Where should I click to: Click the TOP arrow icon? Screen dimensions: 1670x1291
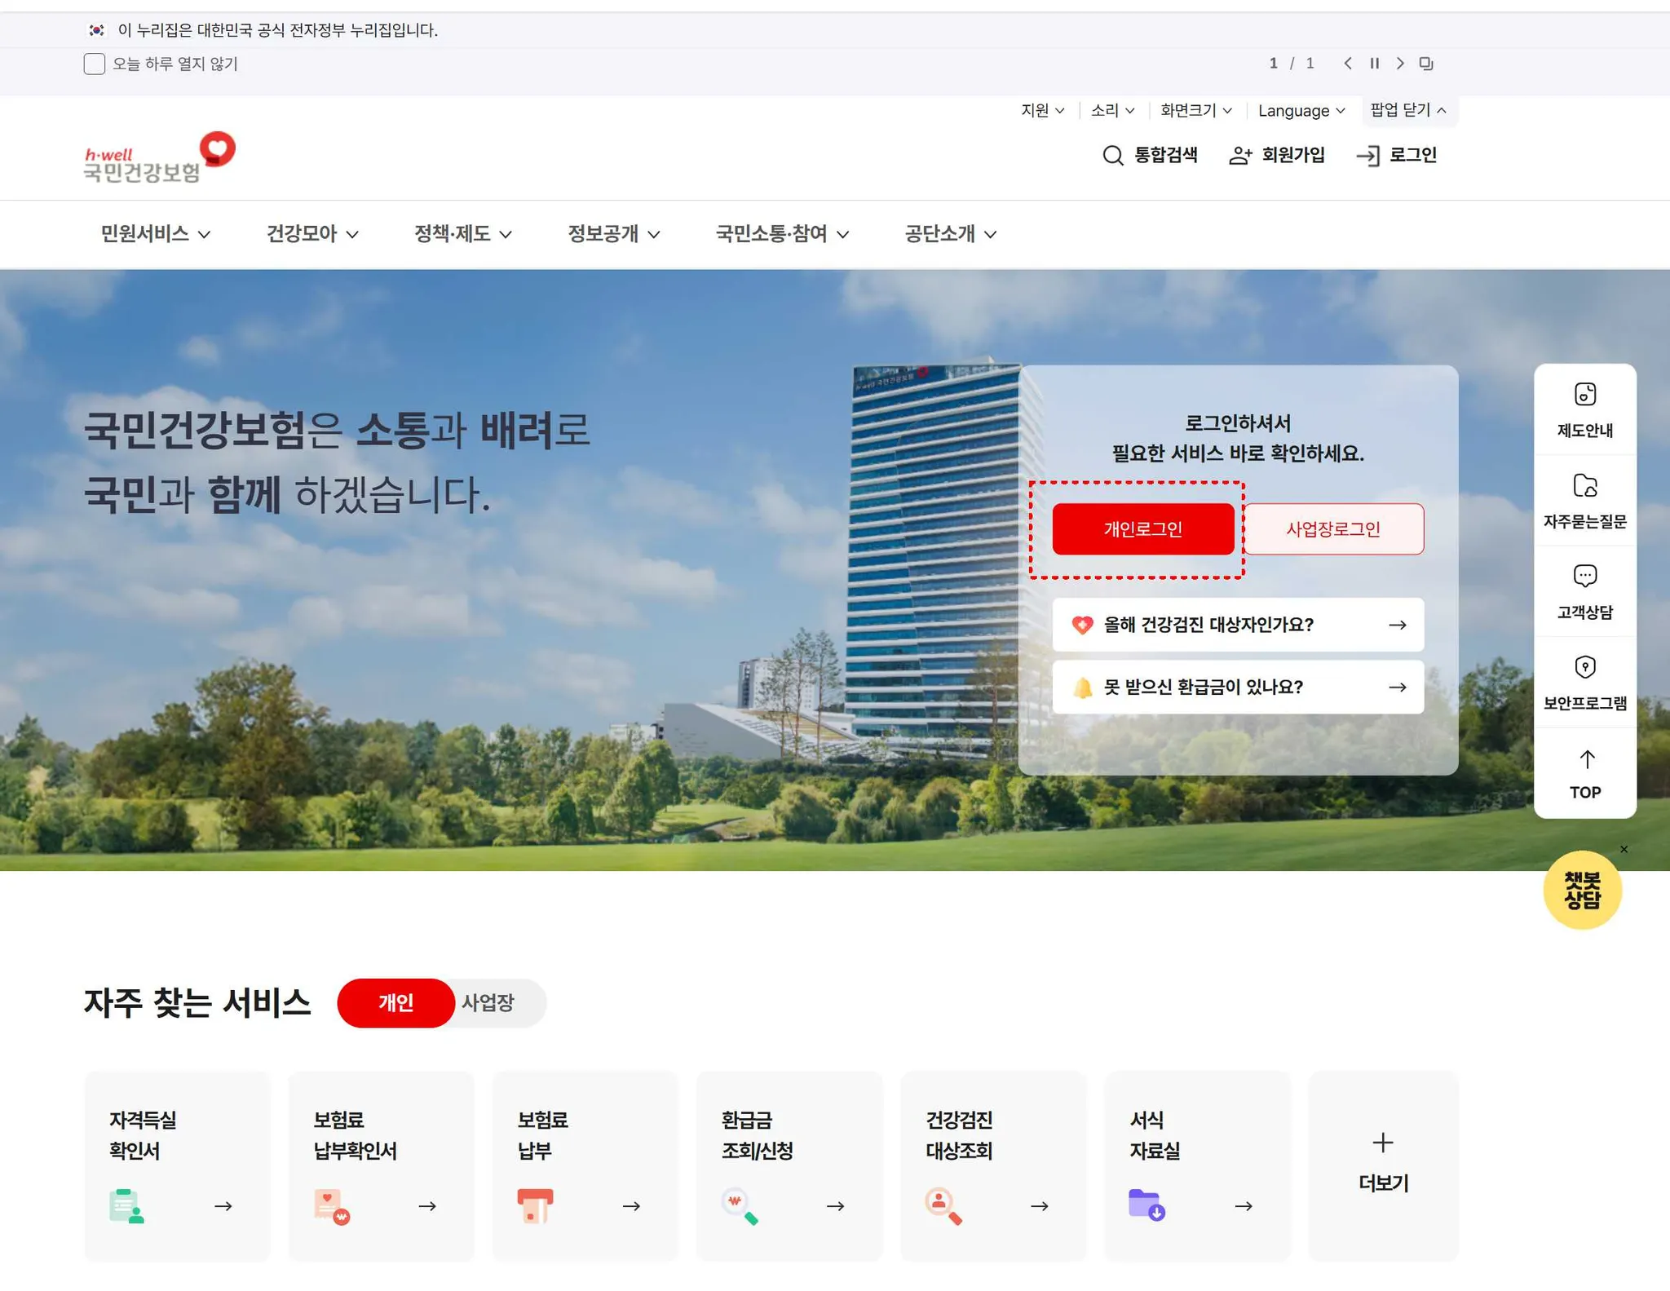pos(1586,760)
